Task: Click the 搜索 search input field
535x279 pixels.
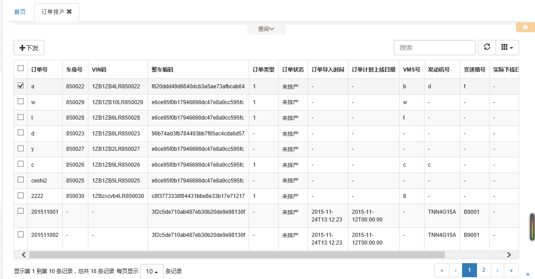Action: 434,48
